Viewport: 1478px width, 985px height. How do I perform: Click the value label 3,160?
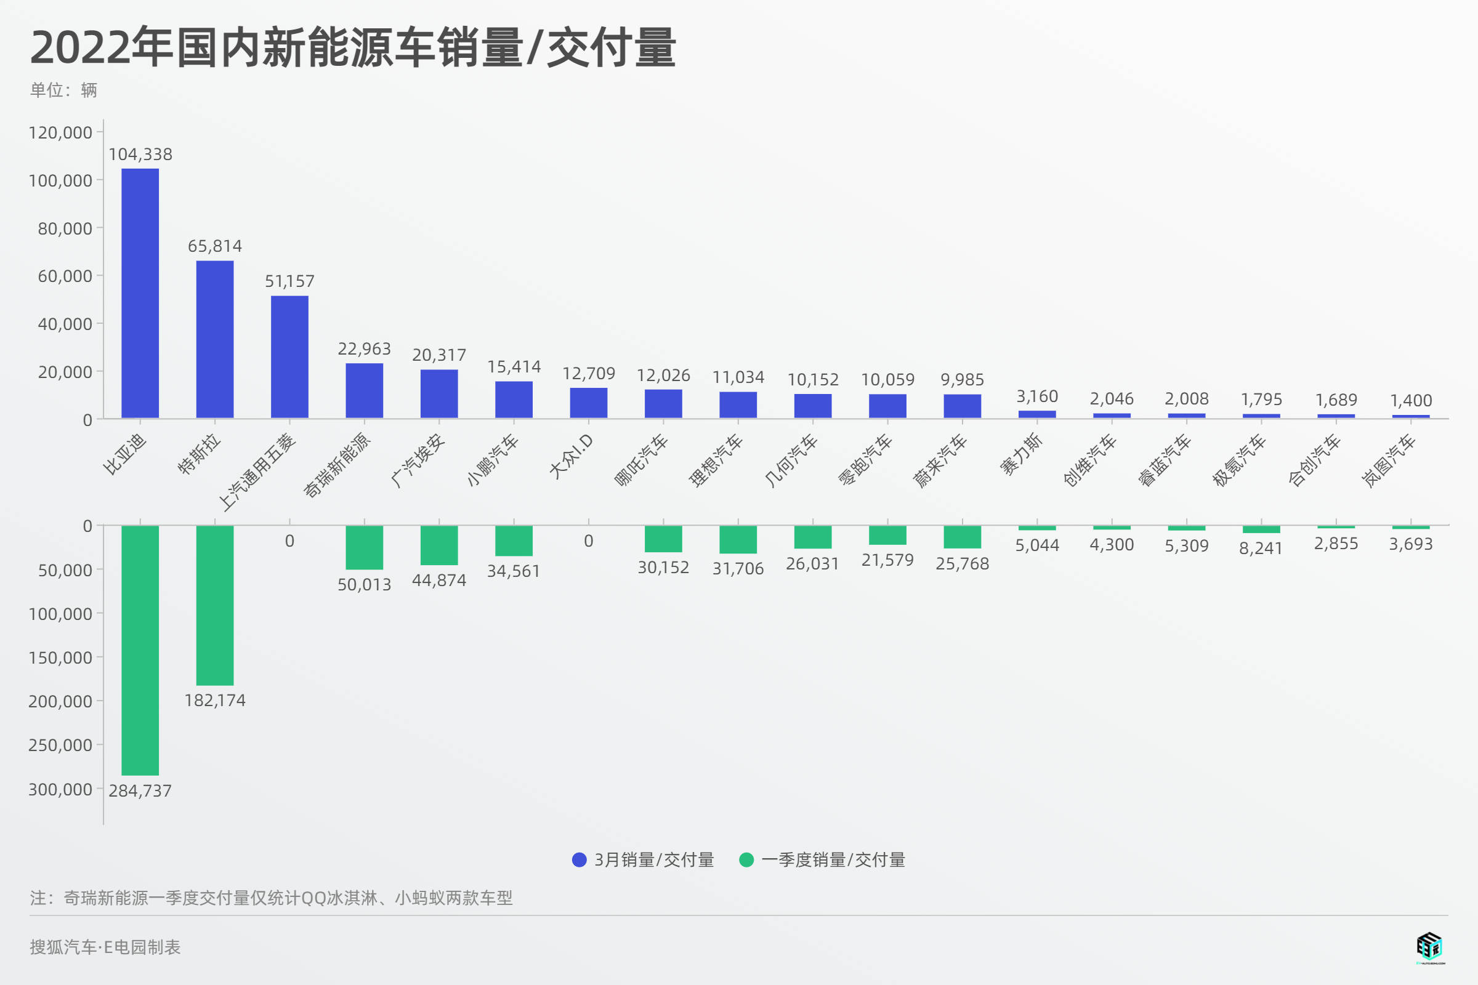(x=1038, y=396)
